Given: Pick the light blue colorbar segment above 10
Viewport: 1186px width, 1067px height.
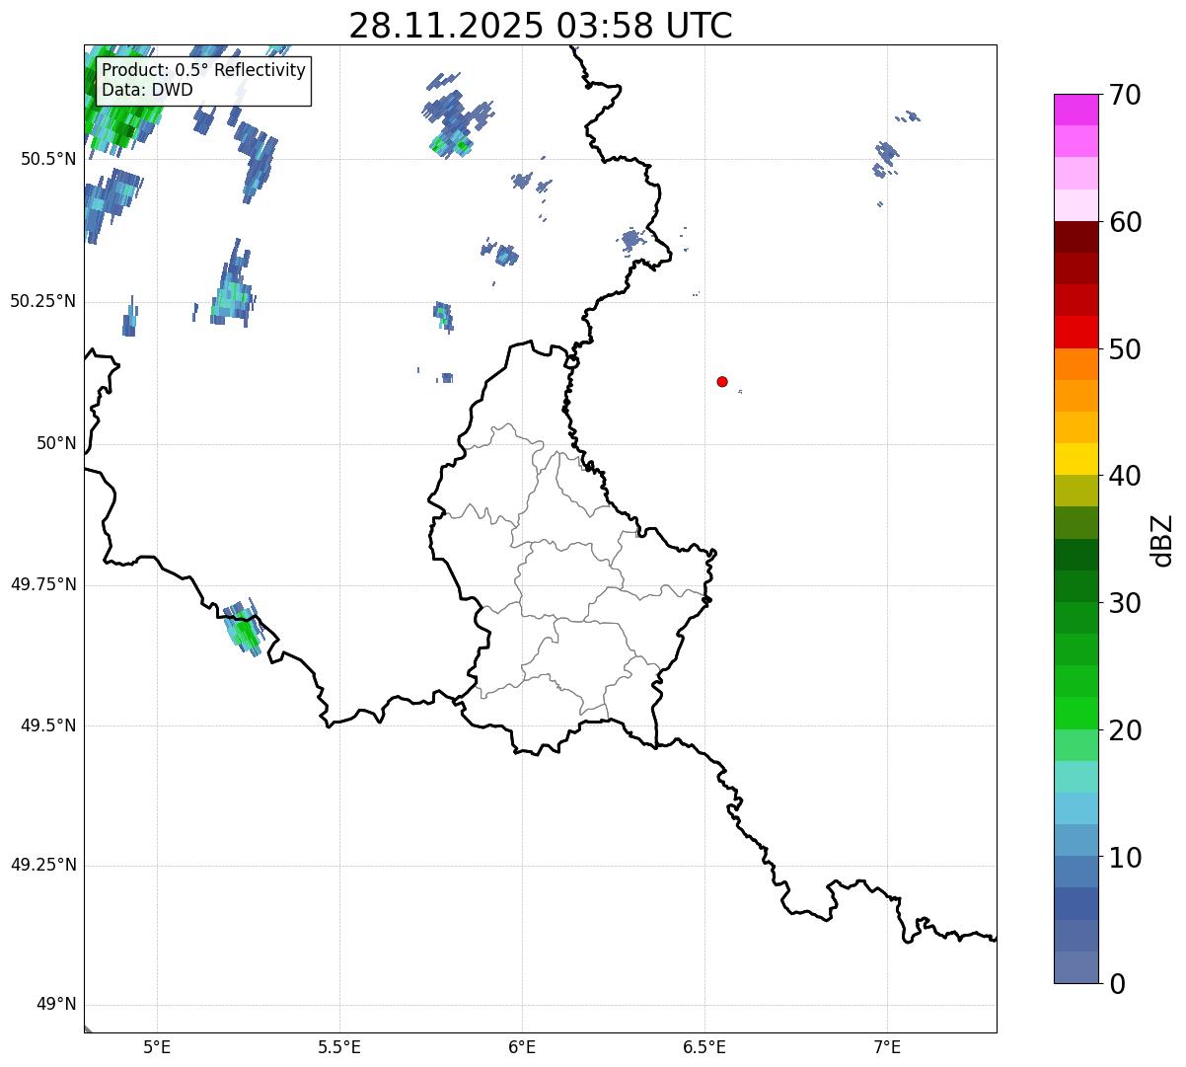Looking at the screenshot, I should click(1076, 840).
